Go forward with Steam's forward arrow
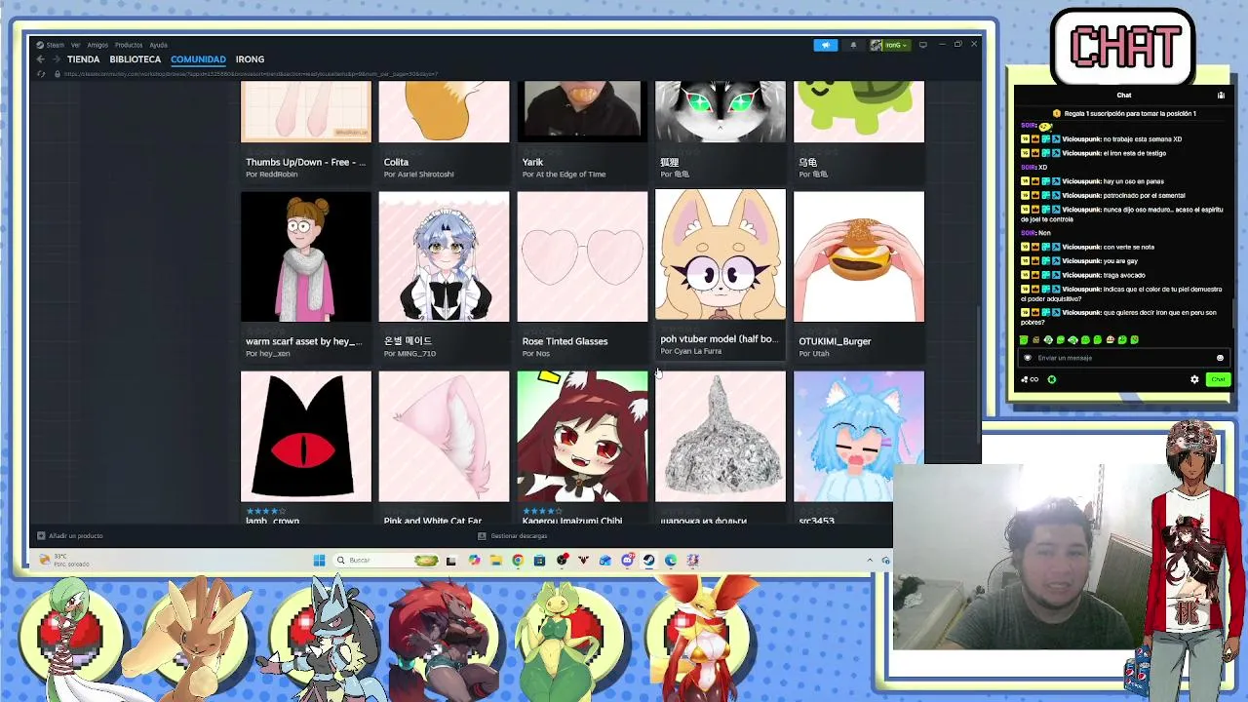This screenshot has height=702, width=1248. coord(56,59)
